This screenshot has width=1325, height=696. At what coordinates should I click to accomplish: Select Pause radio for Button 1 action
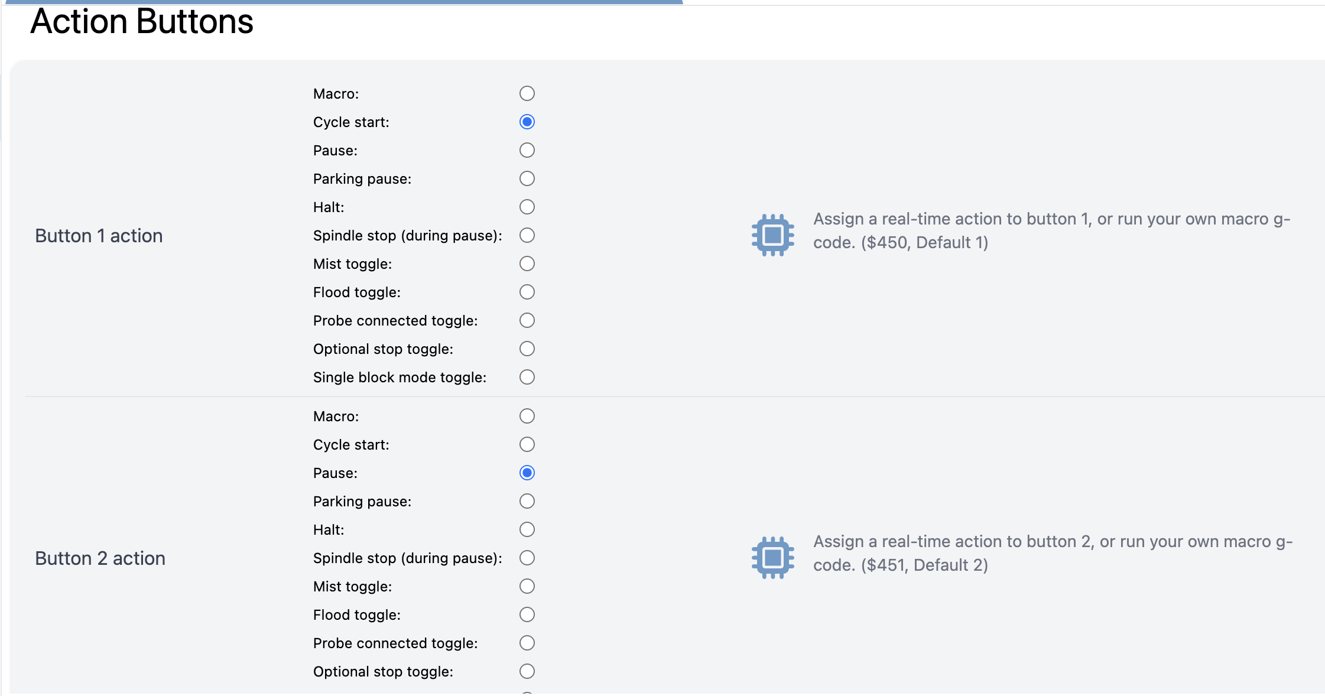pyautogui.click(x=527, y=150)
